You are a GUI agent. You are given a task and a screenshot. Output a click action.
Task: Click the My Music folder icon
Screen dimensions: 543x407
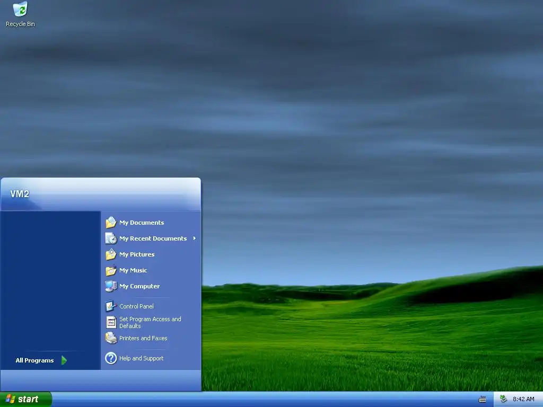pos(111,270)
